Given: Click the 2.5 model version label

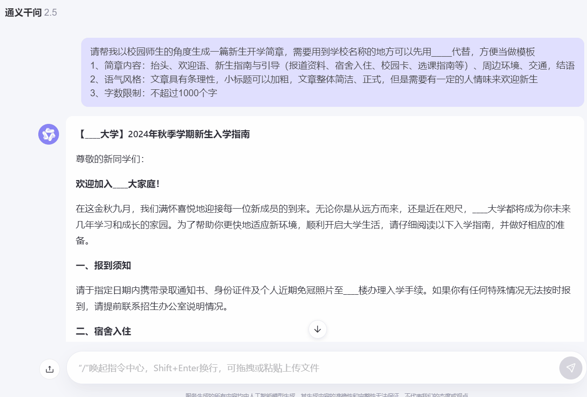Looking at the screenshot, I should 50,12.
